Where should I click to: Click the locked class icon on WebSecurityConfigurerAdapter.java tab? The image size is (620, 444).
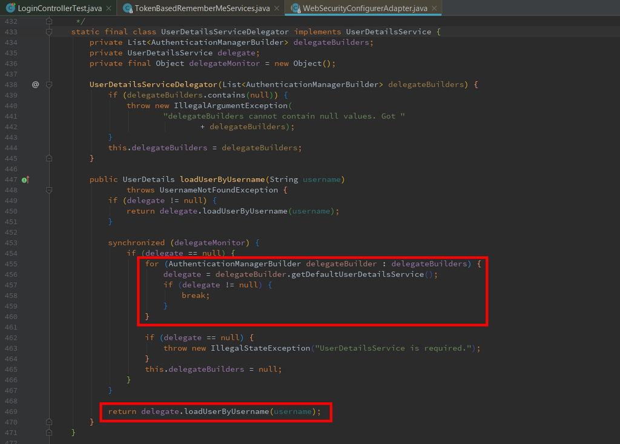pyautogui.click(x=295, y=8)
